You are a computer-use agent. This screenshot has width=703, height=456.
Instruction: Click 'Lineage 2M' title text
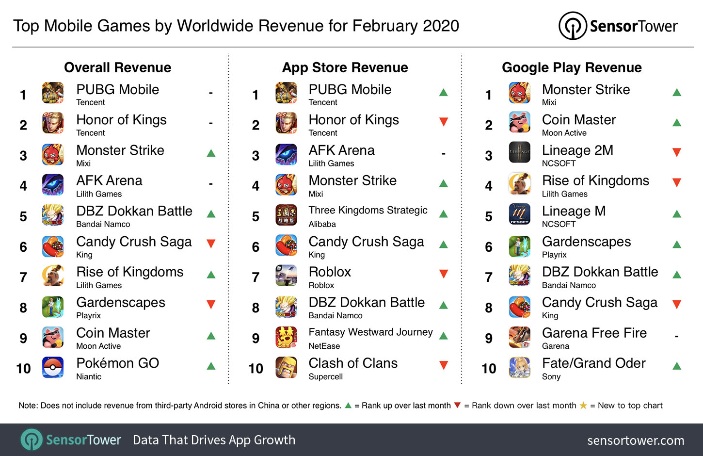pyautogui.click(x=577, y=150)
